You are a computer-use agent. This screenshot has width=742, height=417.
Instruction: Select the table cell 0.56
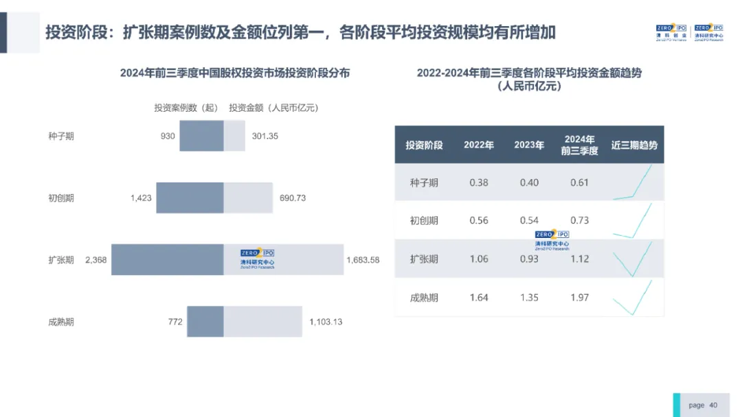tap(479, 221)
